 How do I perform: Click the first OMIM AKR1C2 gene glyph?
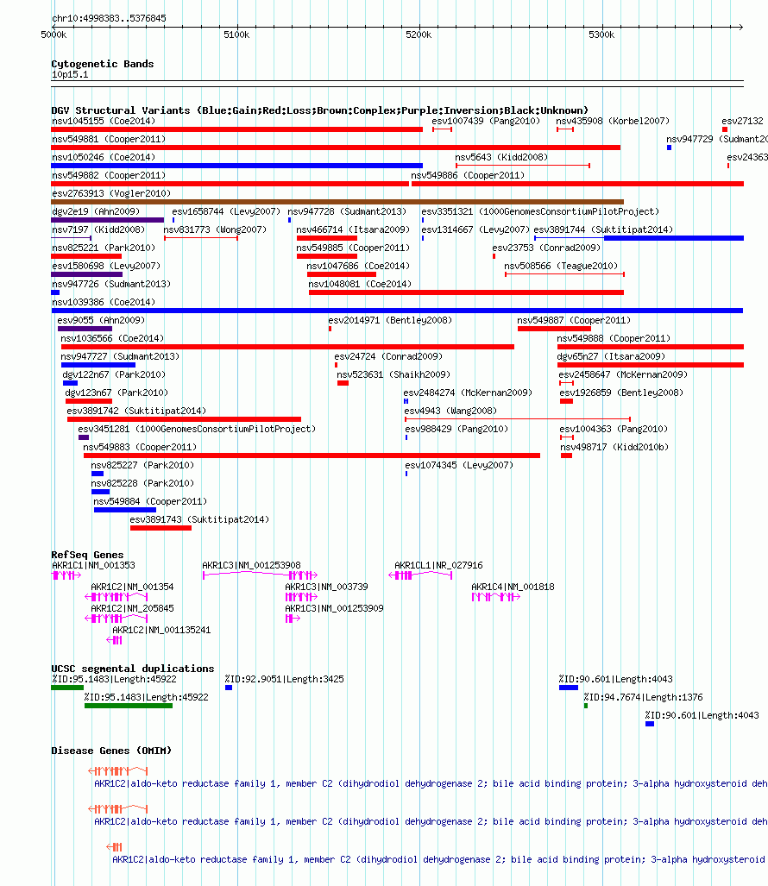(117, 770)
